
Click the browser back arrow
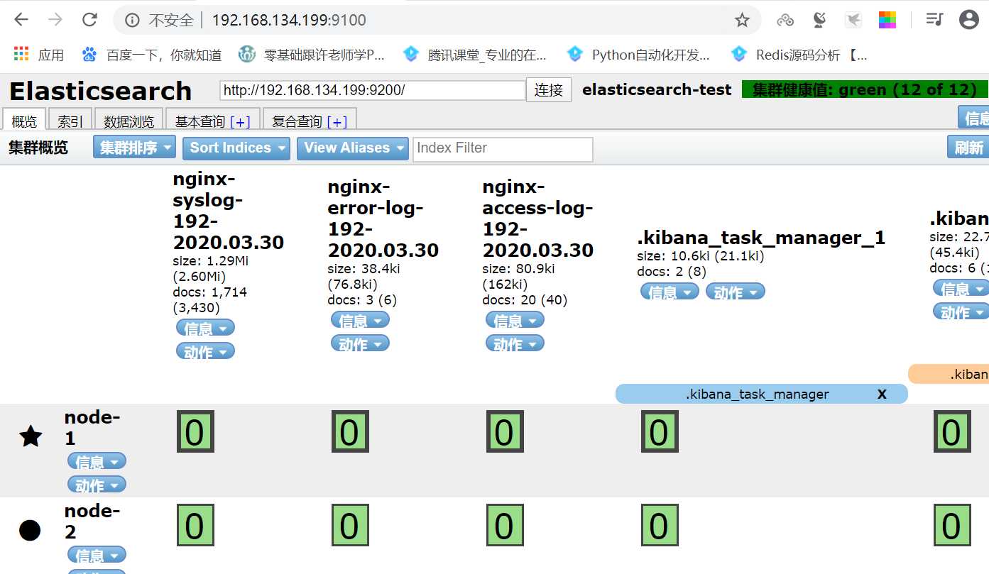pos(21,20)
